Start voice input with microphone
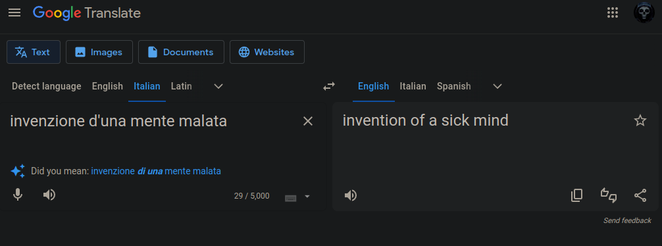Viewport: 662px width, 246px height. pyautogui.click(x=17, y=195)
